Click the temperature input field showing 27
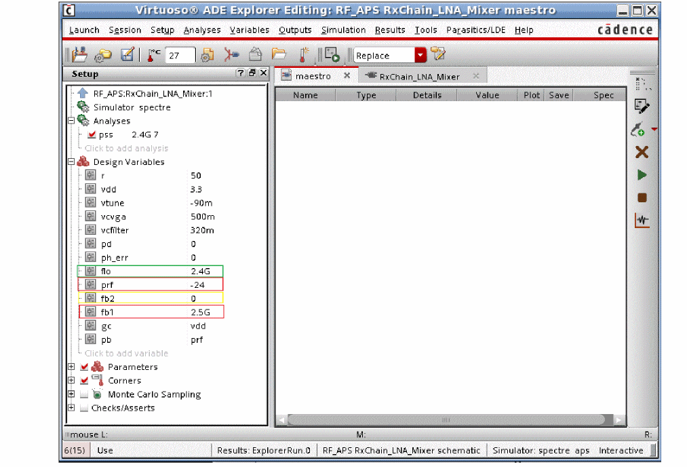687x467 pixels. [180, 56]
